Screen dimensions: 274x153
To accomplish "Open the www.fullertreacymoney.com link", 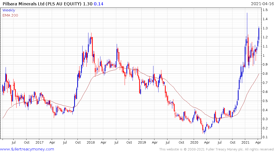I will (27, 149).
